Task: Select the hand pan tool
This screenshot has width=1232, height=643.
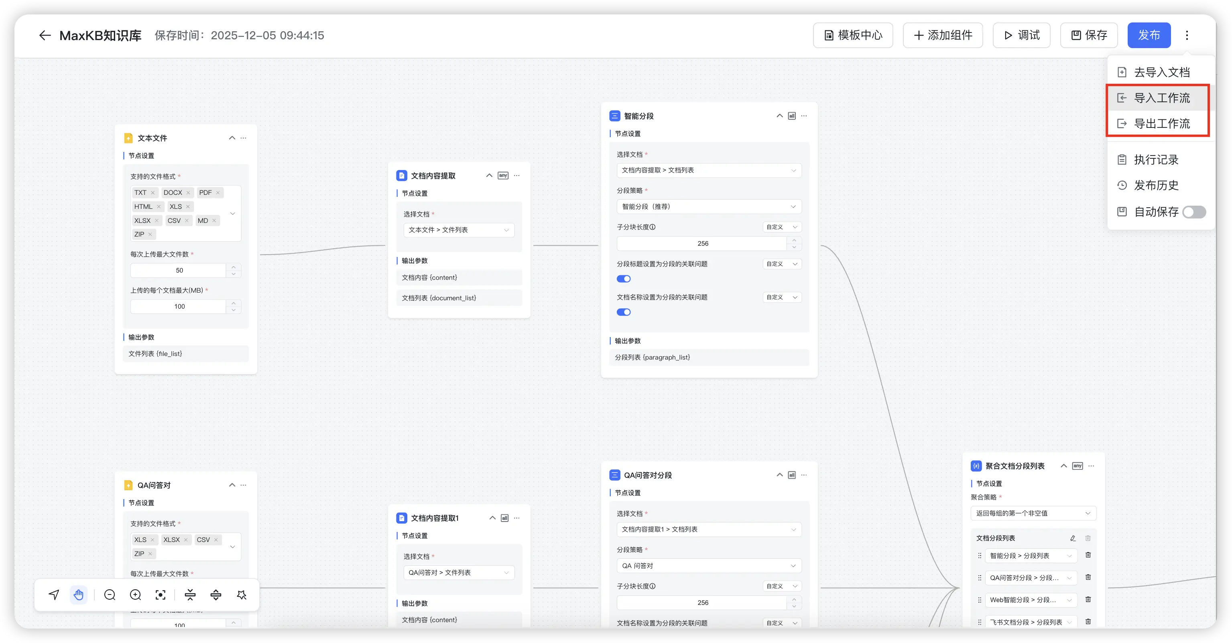Action: pyautogui.click(x=78, y=595)
